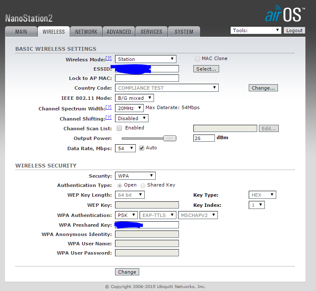Enable the MAC Clone checkbox

[x=198, y=59]
